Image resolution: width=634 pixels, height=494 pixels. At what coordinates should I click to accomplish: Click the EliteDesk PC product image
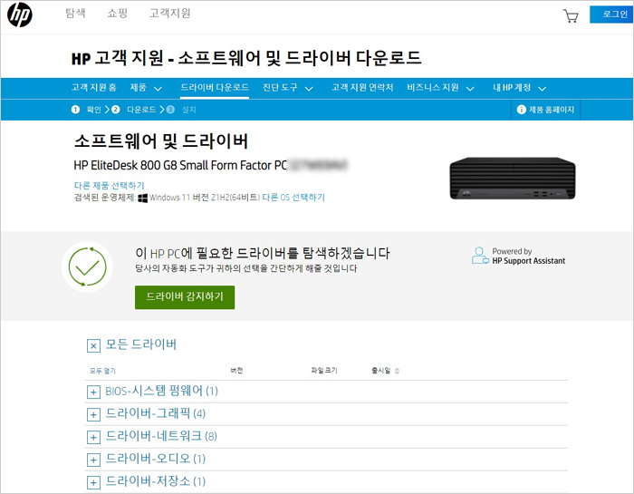[x=513, y=179]
